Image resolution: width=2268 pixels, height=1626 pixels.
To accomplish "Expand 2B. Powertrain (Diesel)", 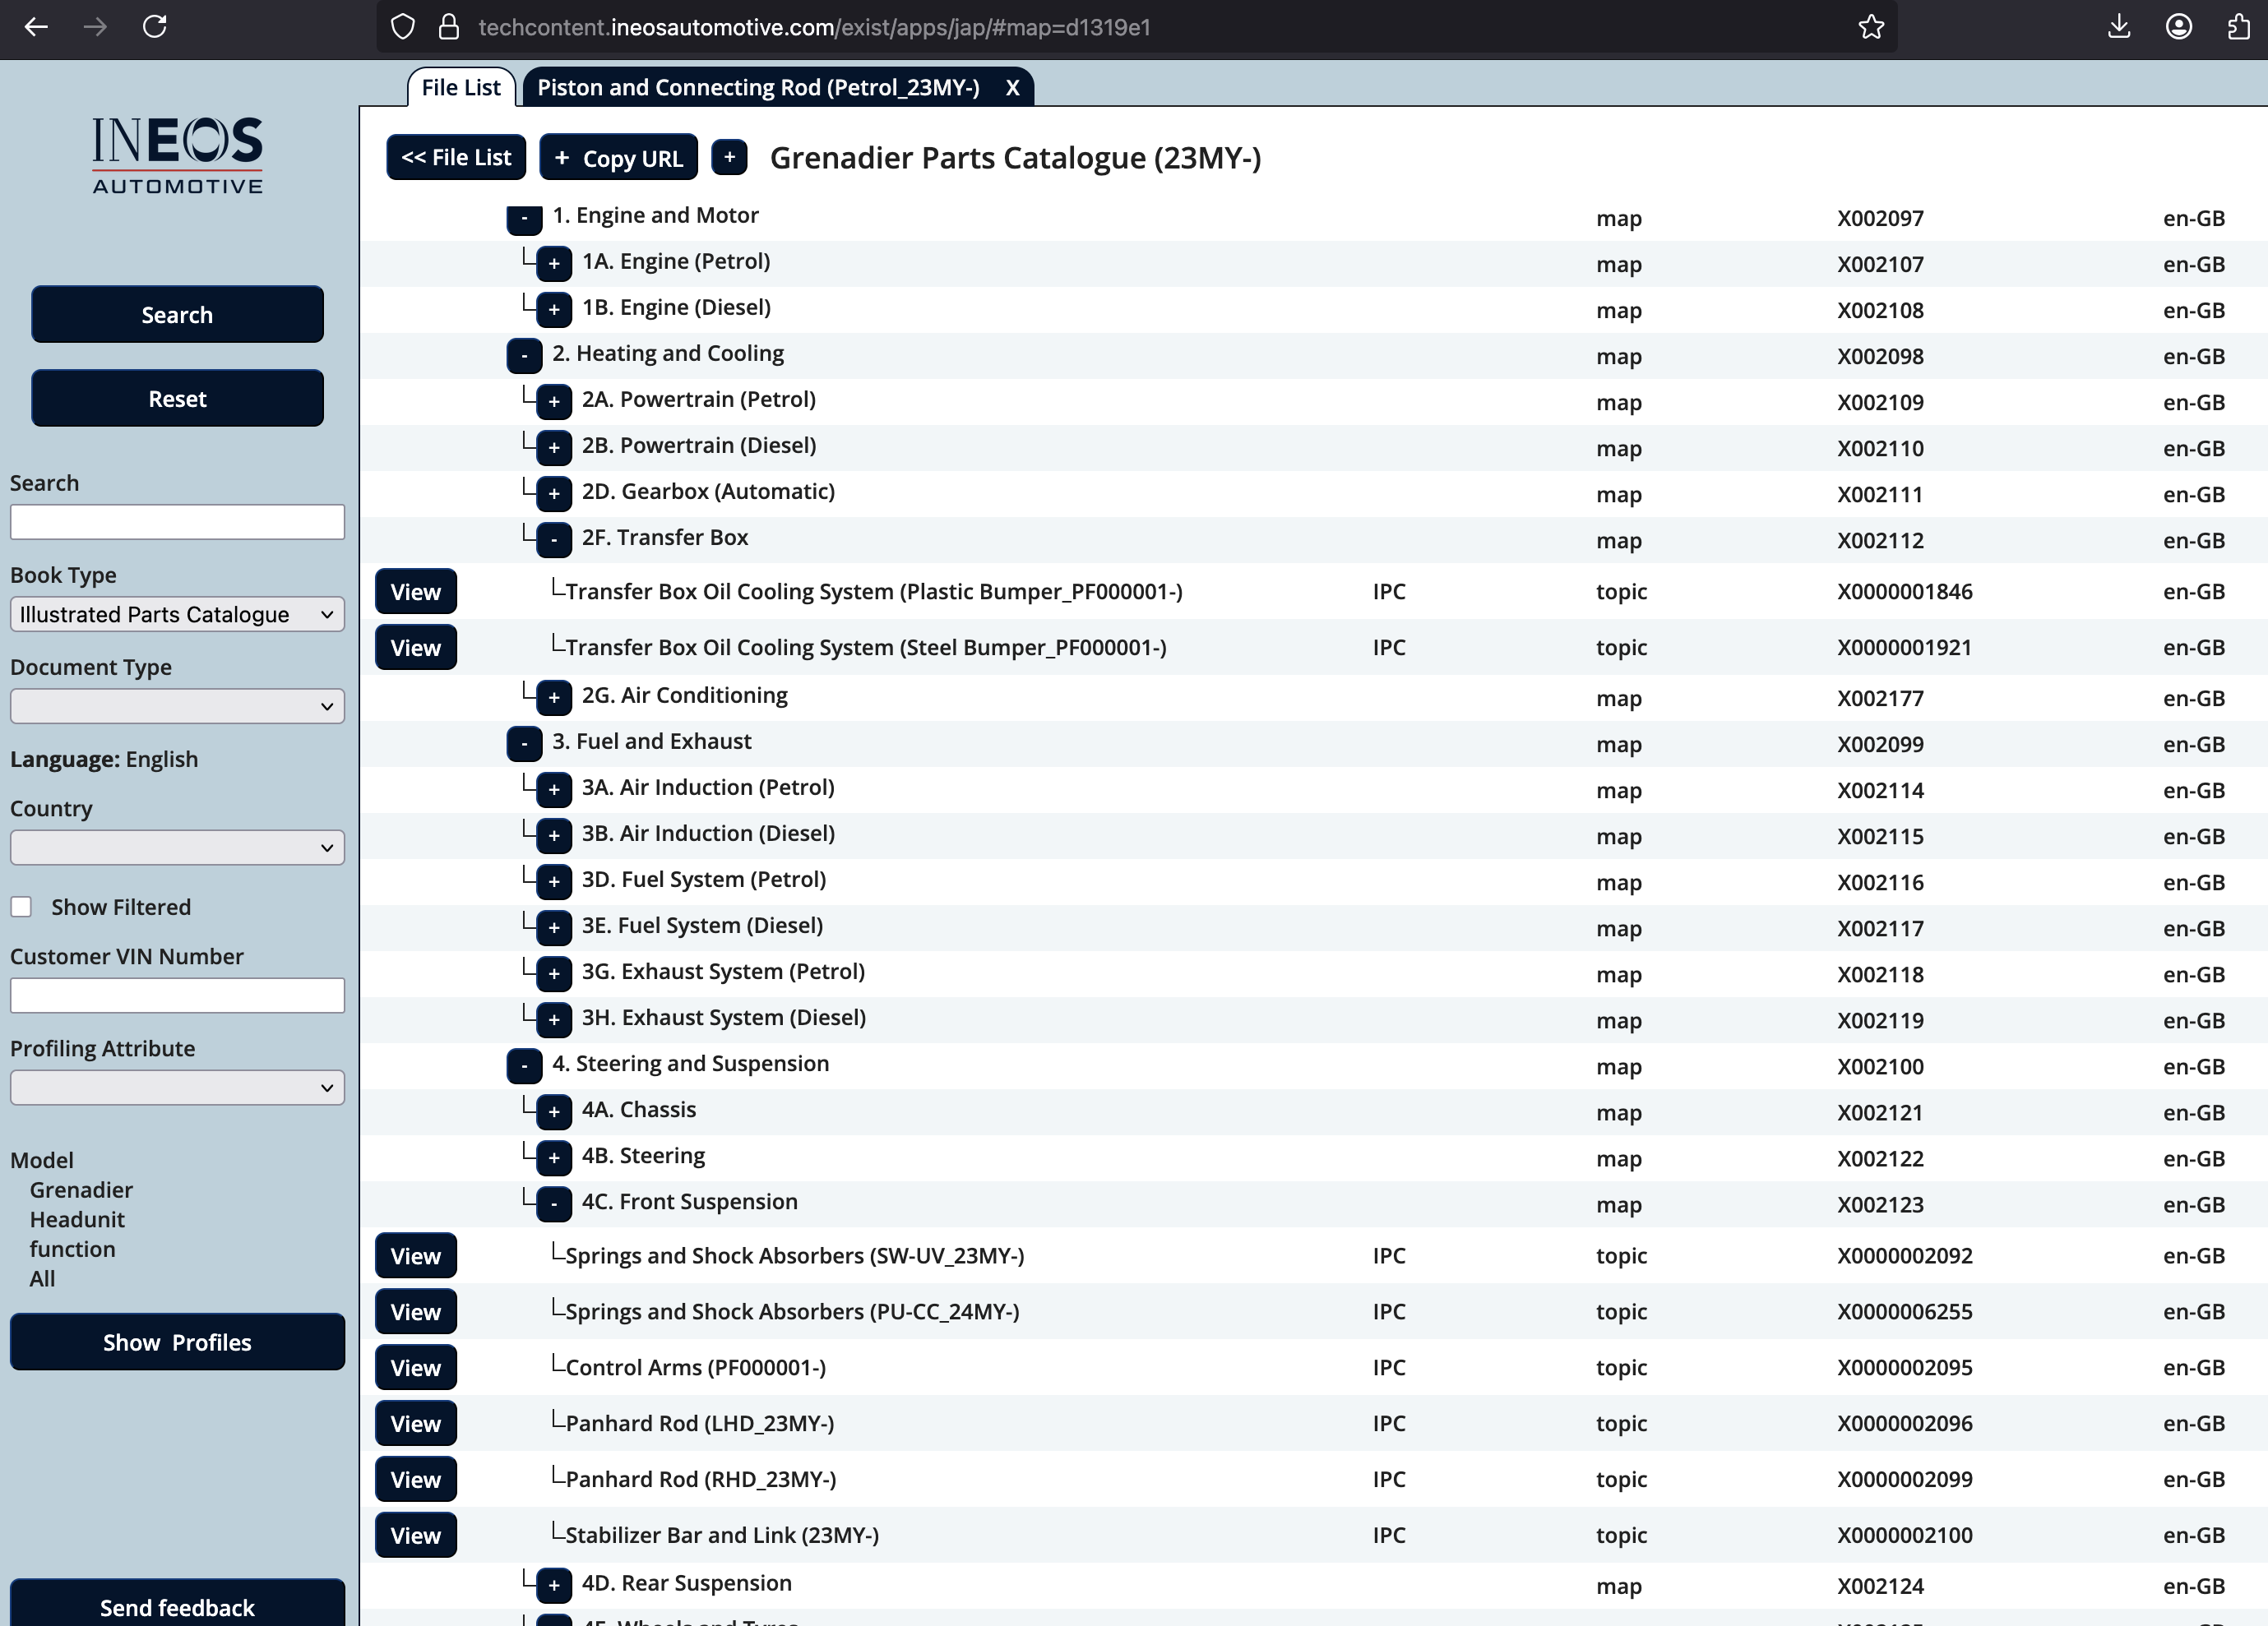I will (554, 448).
